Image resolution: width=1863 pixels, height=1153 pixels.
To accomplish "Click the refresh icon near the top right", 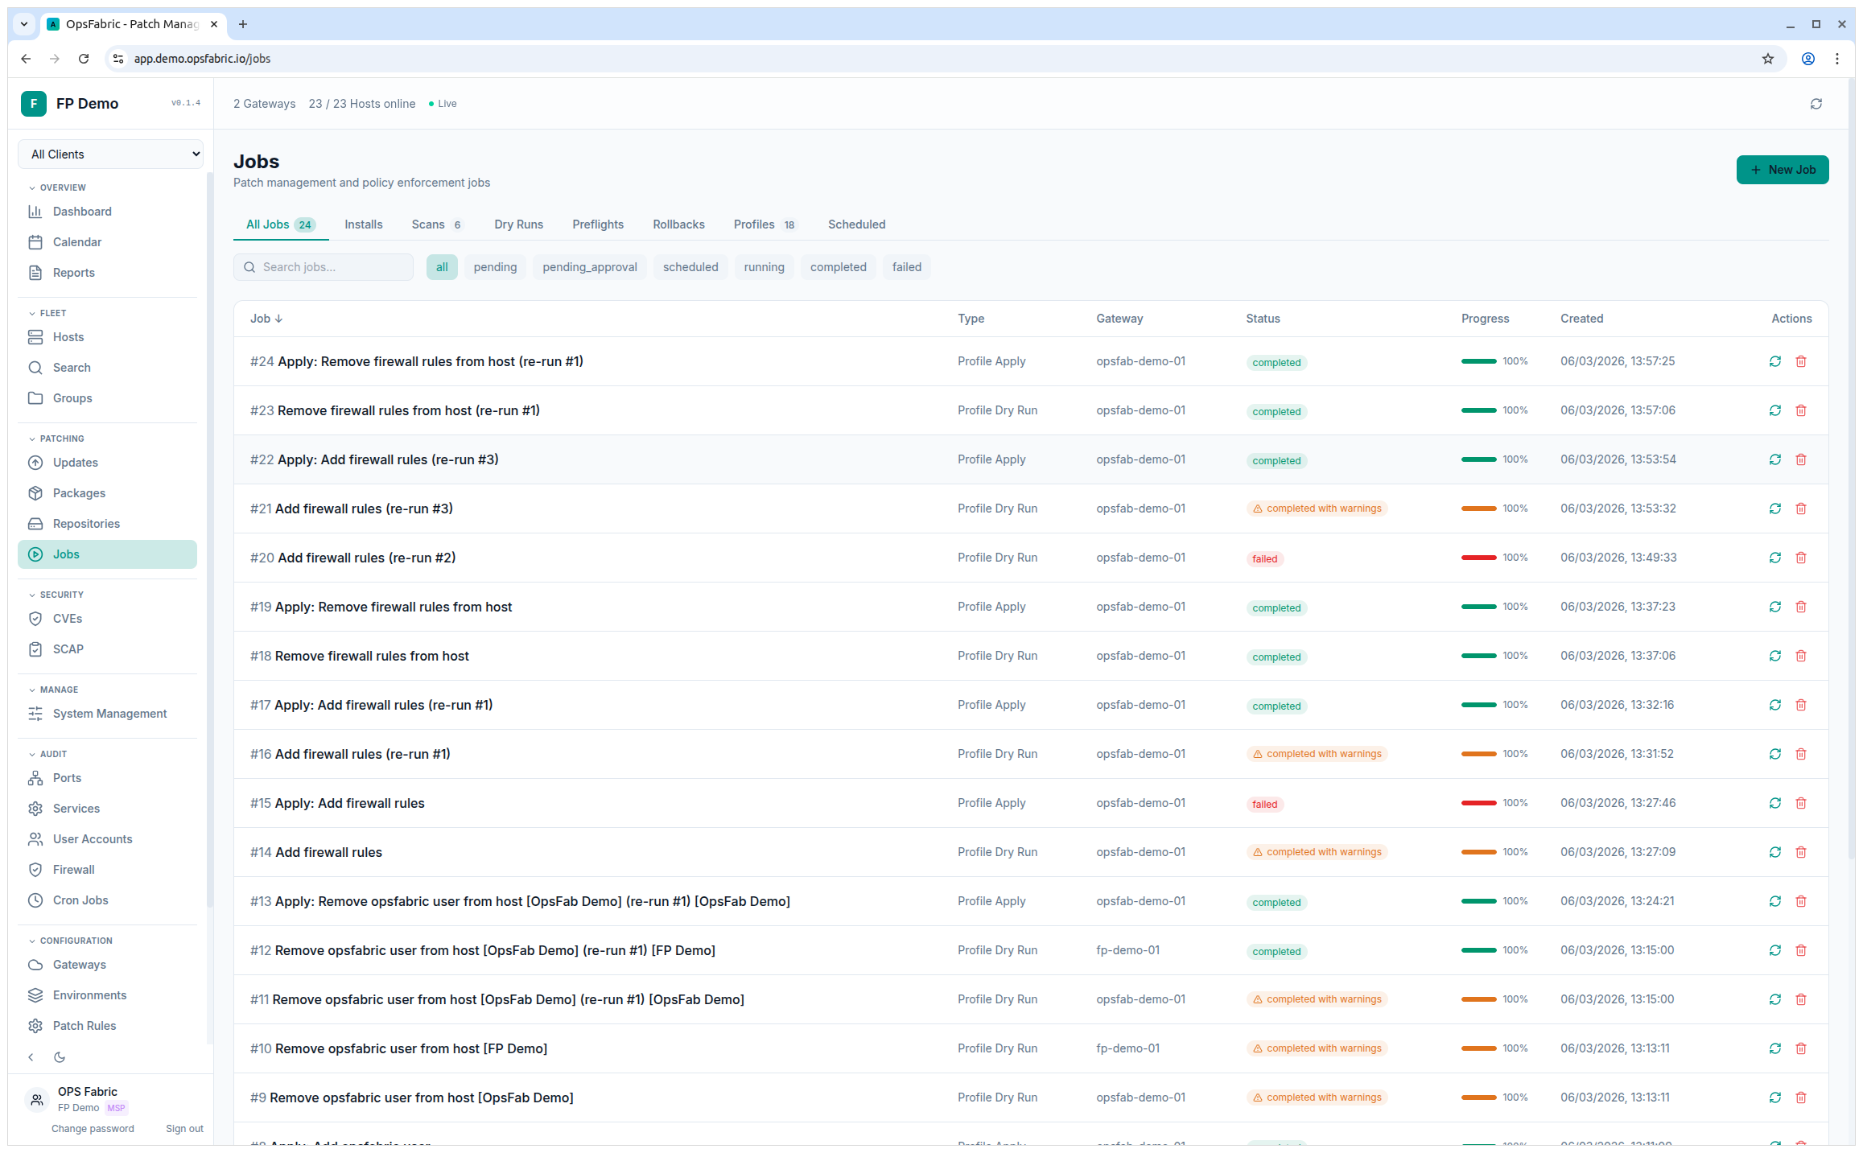I will pyautogui.click(x=1816, y=103).
